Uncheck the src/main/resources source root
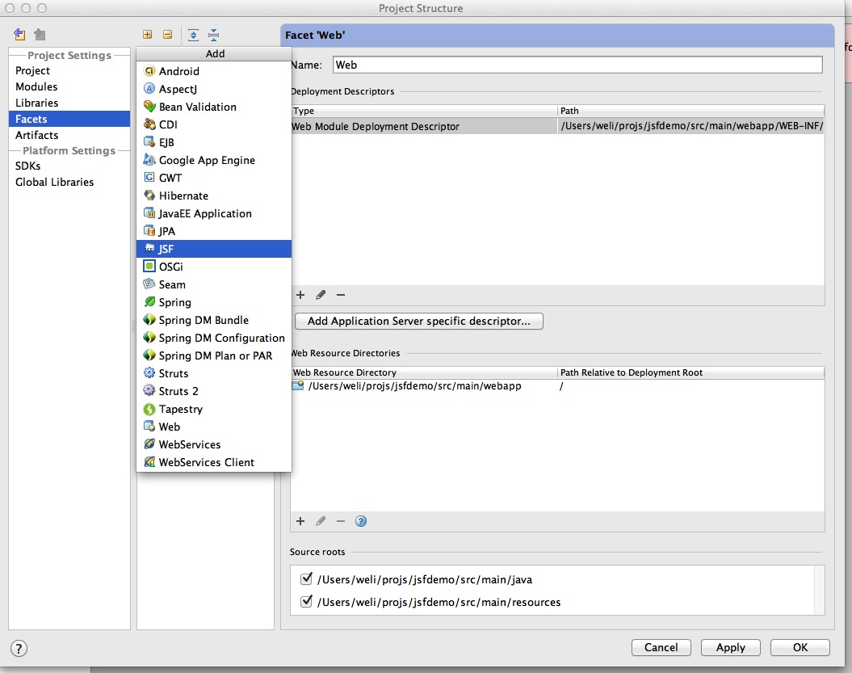The height and width of the screenshot is (673, 852). pyautogui.click(x=305, y=602)
